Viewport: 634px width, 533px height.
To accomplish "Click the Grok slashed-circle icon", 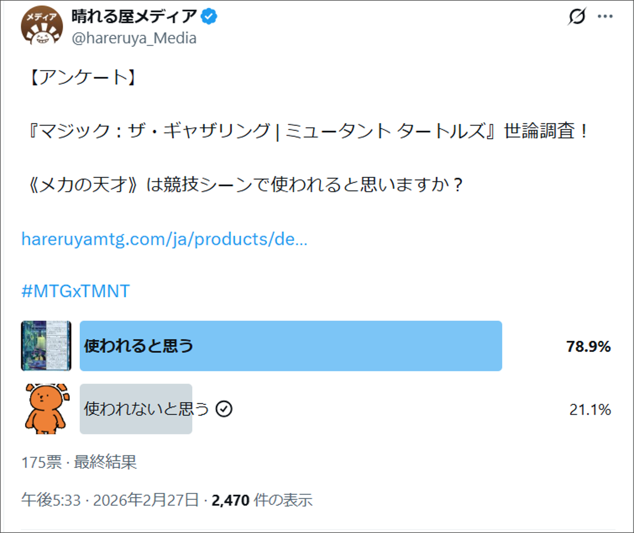I will [x=577, y=17].
